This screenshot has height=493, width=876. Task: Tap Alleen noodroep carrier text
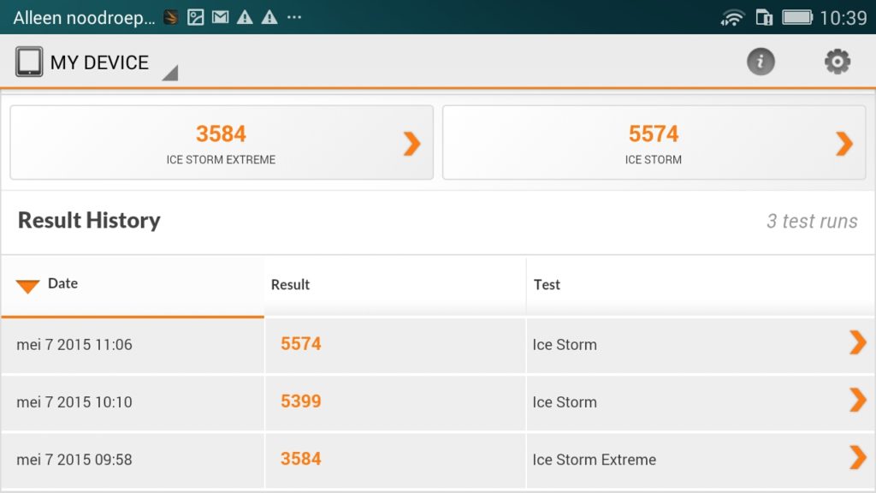tap(85, 18)
